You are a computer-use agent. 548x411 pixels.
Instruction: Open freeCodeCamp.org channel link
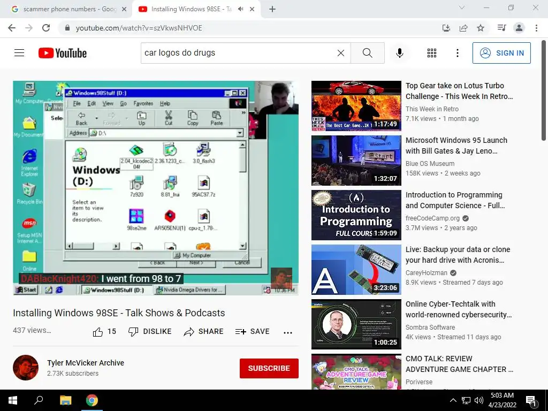432,218
